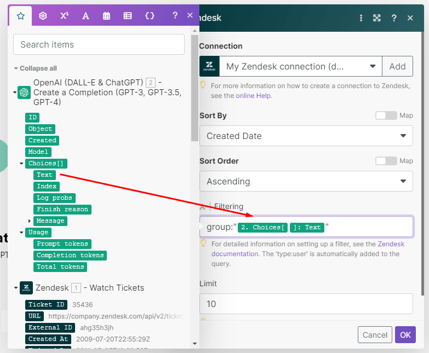Open the general functions gear tab
The image size is (429, 353).
pyautogui.click(x=43, y=16)
